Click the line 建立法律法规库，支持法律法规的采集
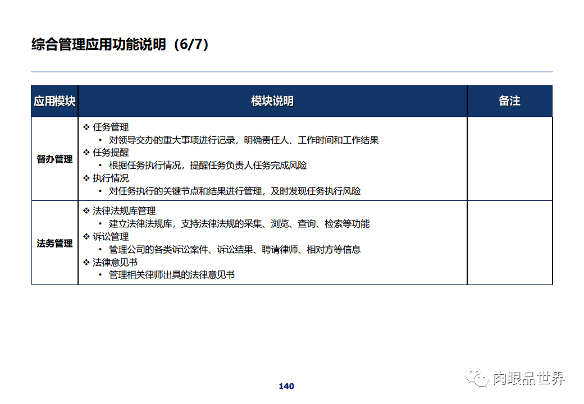This screenshot has height=404, width=584. tap(239, 224)
